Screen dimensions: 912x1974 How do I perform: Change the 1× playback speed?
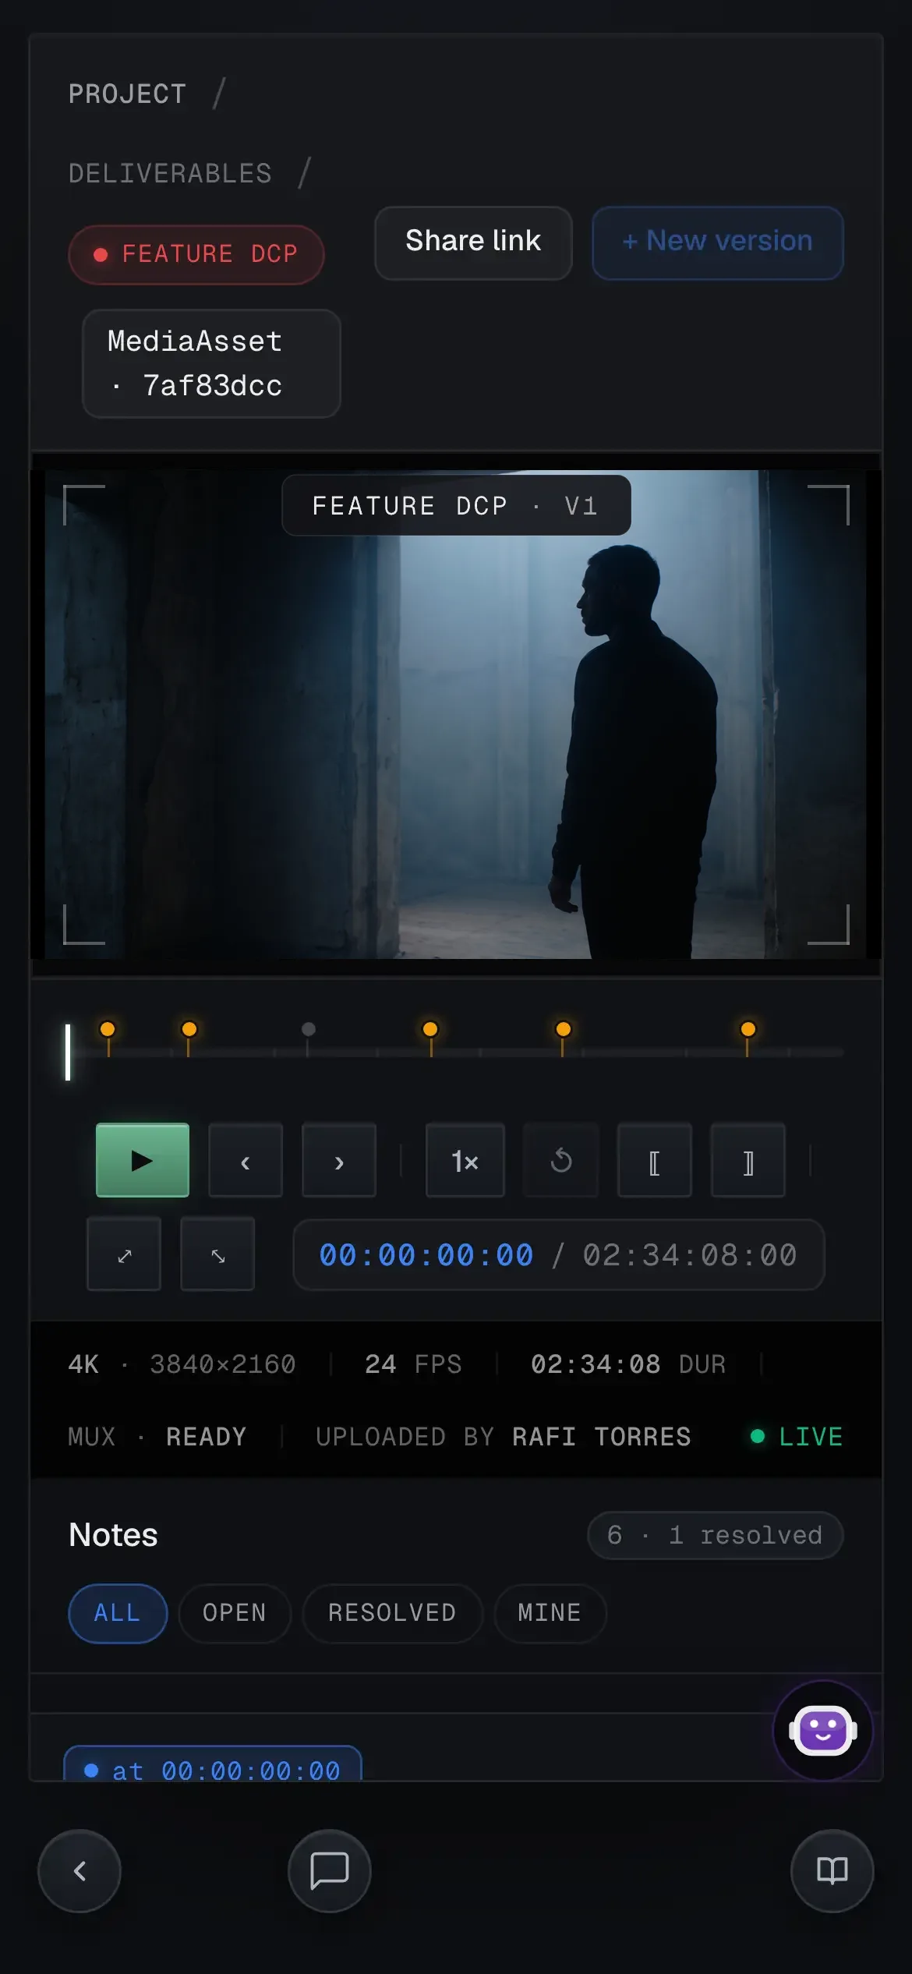tap(465, 1160)
